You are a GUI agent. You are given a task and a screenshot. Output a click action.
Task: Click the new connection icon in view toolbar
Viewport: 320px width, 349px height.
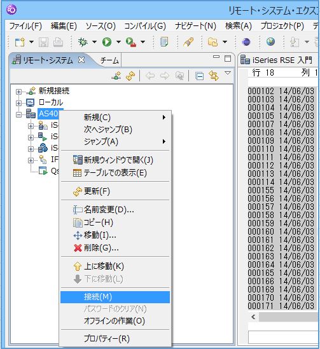(x=116, y=76)
